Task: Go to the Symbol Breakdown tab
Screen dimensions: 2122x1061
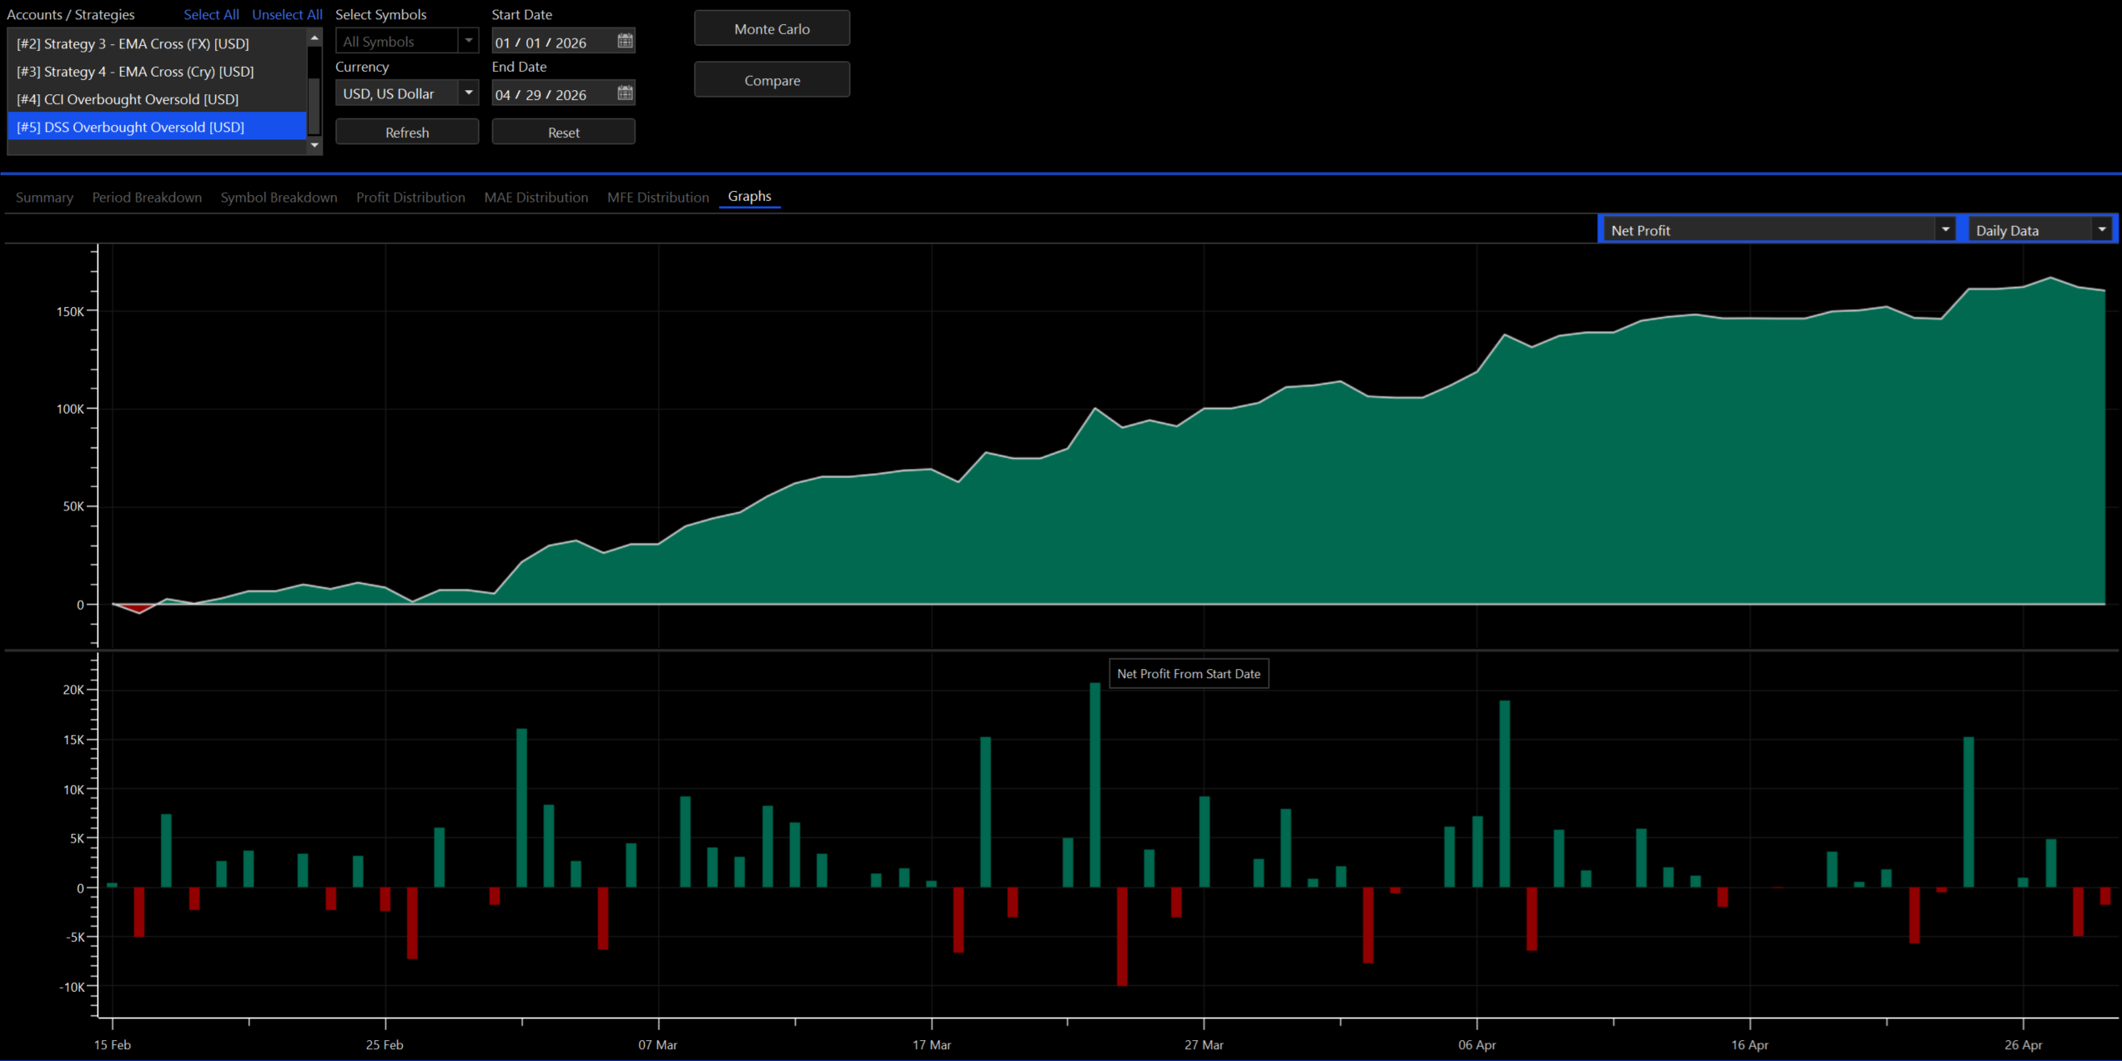Action: (279, 198)
